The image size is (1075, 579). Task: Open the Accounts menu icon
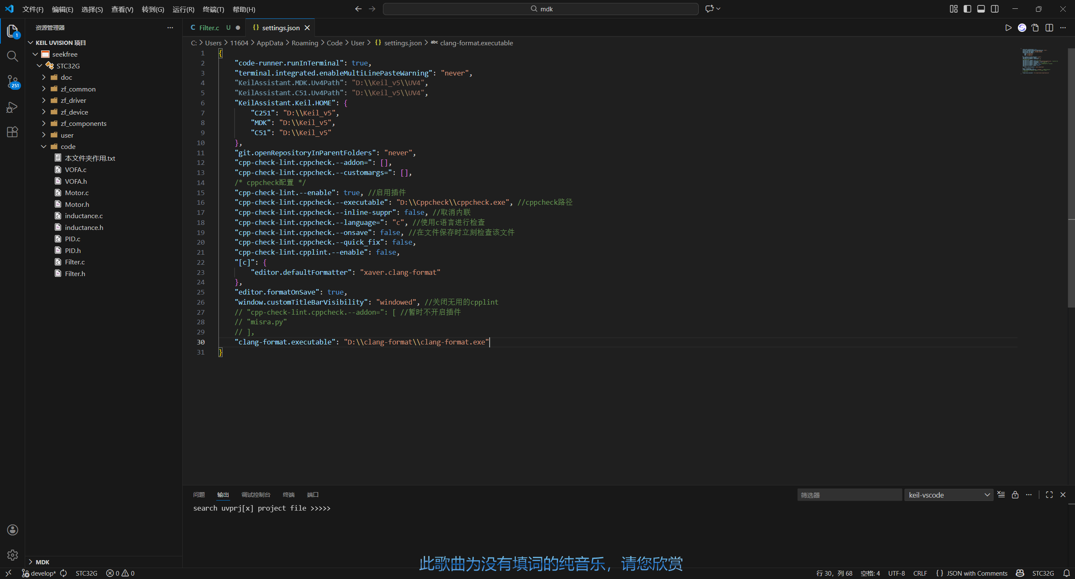click(13, 530)
